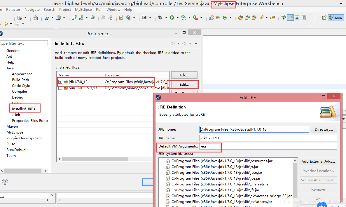Click the globe web browser toolbar icon
Viewport: 346px width, 207px height.
point(93,17)
